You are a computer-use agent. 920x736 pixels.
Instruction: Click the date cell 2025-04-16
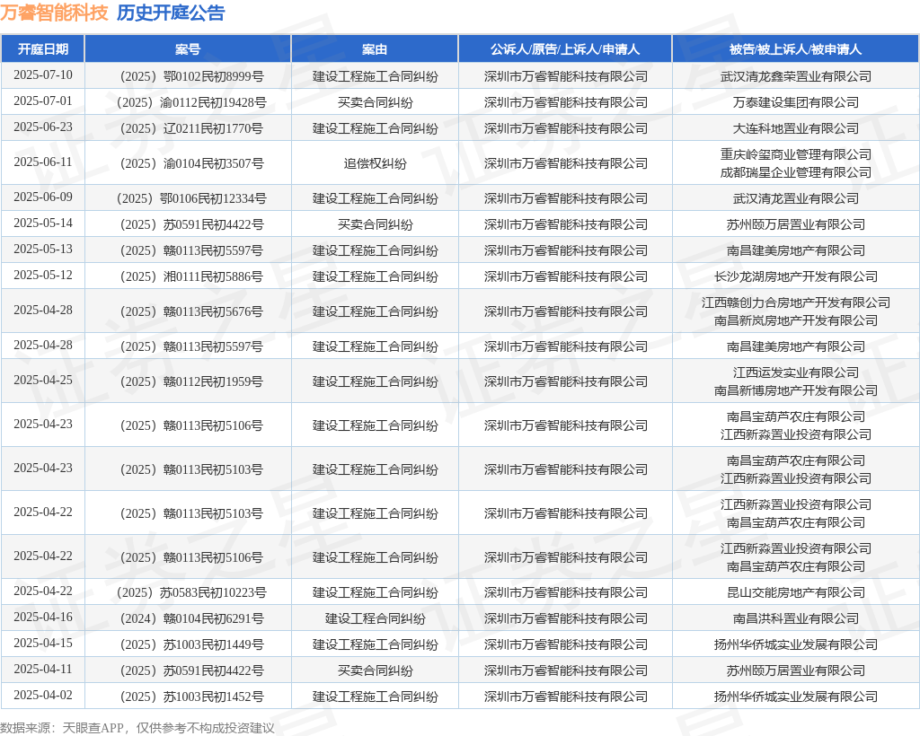click(43, 617)
